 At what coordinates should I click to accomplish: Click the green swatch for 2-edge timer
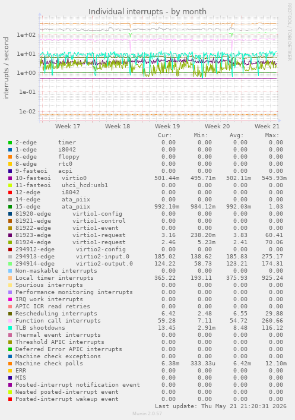10,143
